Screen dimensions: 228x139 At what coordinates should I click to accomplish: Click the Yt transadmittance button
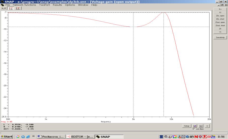pyautogui.click(x=220, y=32)
